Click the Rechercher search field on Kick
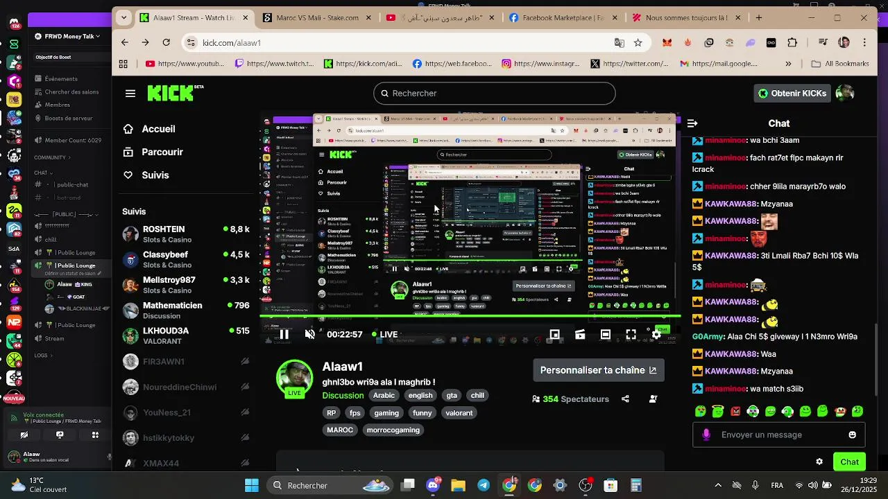Viewport: 888px width, 499px height. tap(495, 93)
